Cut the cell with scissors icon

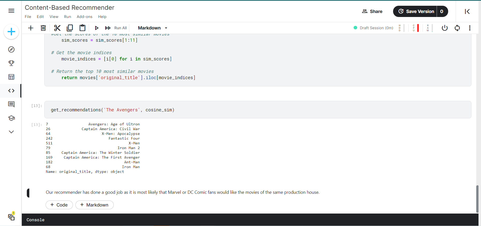57,28
